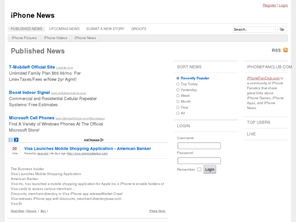Image resolution: width=296 pixels, height=222 pixels.
Task: Select Month sort option
Action: [178, 102]
